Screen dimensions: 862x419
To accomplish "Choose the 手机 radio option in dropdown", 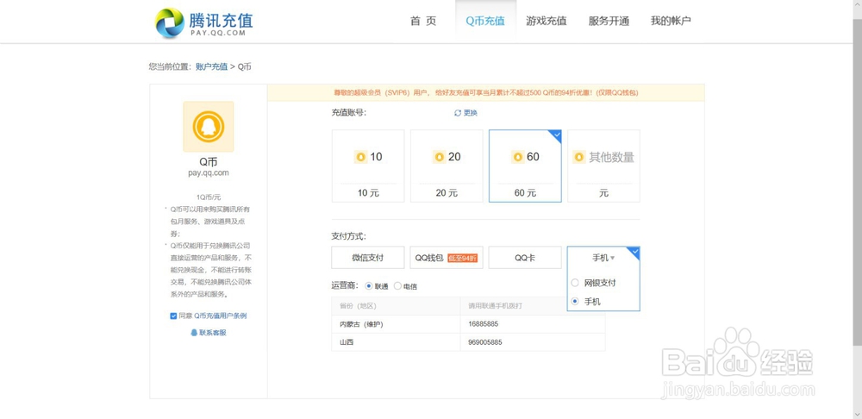I will pyautogui.click(x=575, y=302).
